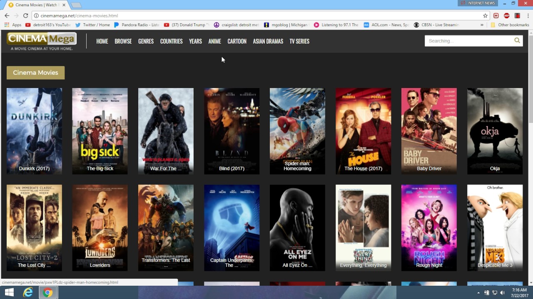Open the Rough Night poster
533x299 pixels.
[429, 228]
